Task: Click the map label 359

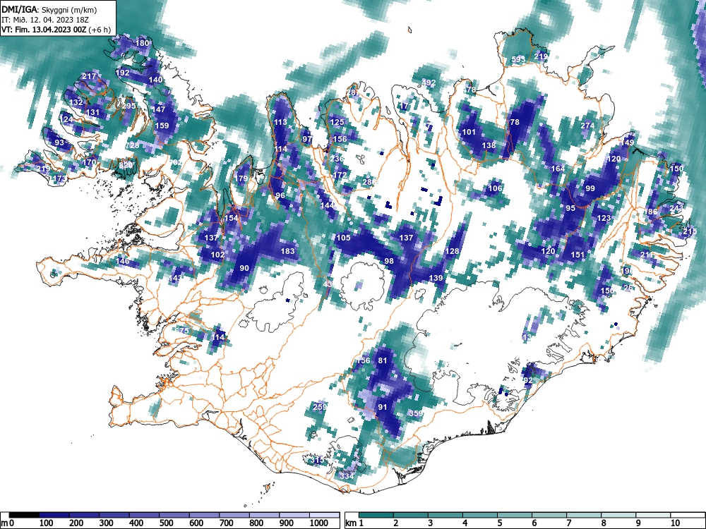Action: point(416,413)
